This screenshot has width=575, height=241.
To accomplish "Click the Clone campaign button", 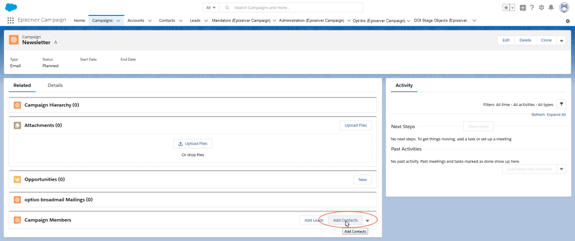I will [x=546, y=40].
